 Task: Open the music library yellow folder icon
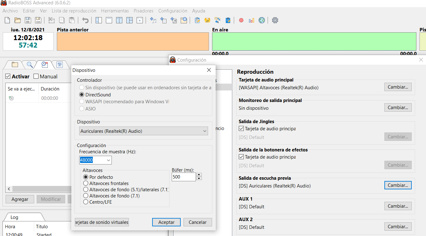[x=207, y=20]
